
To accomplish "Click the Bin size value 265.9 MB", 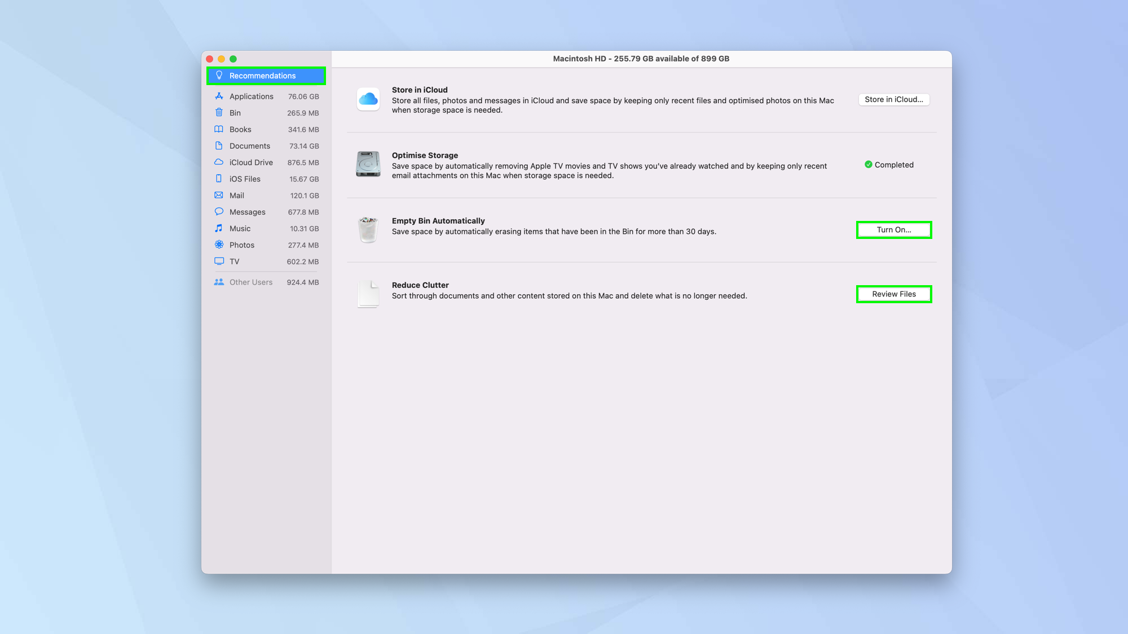I will (x=303, y=113).
